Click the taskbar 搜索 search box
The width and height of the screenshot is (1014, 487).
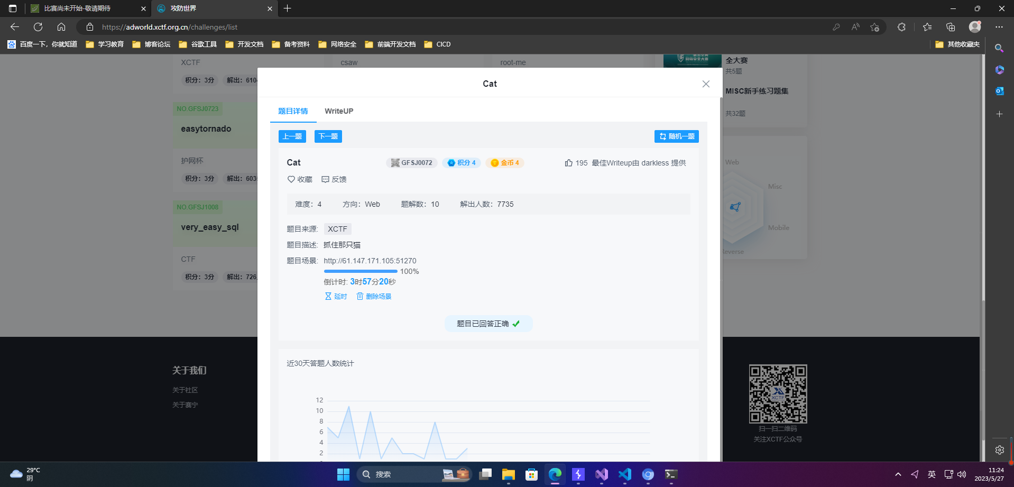click(414, 474)
